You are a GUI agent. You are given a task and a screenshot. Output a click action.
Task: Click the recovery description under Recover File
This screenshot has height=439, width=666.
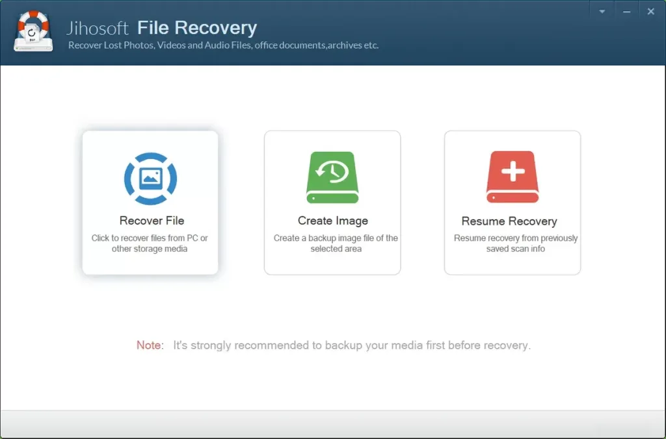click(151, 244)
